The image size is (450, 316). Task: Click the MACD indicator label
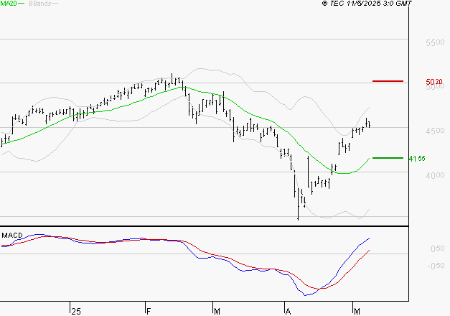click(12, 236)
